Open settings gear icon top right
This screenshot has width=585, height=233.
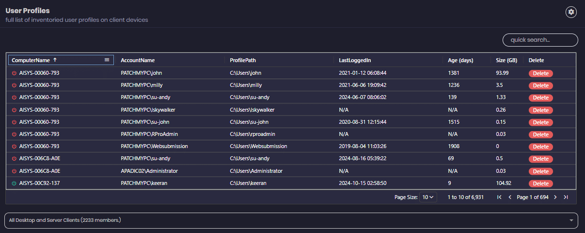(571, 12)
